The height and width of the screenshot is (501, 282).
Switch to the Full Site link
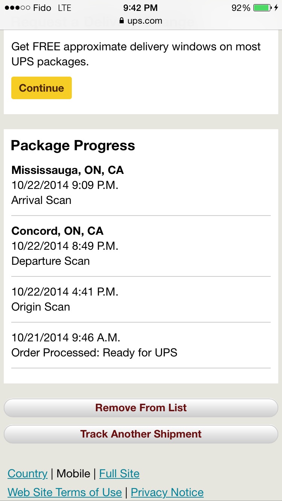click(119, 474)
